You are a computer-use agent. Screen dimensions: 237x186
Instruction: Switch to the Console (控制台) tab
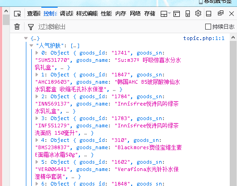(x=50, y=14)
